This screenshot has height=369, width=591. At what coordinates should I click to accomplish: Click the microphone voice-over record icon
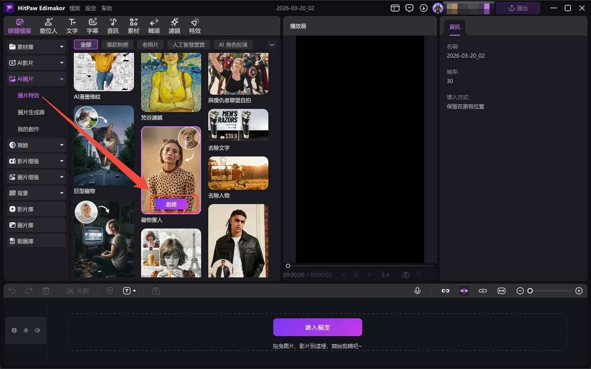click(417, 291)
